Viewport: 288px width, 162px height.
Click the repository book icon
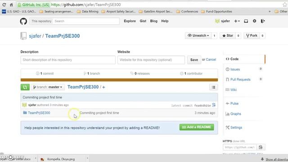click(23, 36)
